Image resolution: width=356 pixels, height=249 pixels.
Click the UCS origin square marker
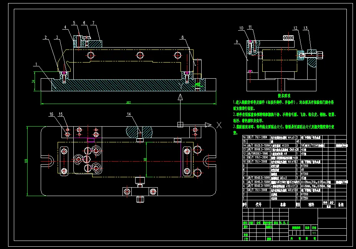pyautogui.click(x=180, y=124)
